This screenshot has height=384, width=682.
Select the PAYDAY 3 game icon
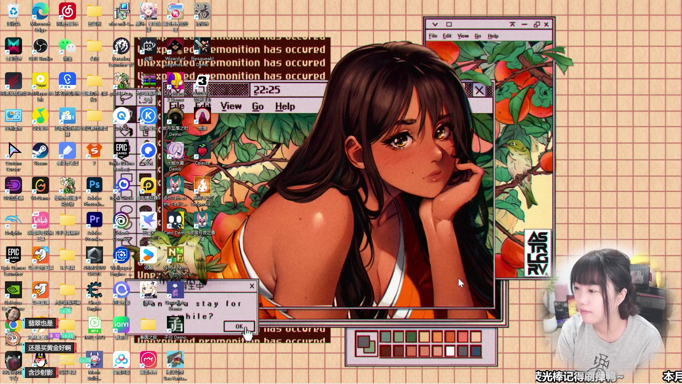(202, 81)
